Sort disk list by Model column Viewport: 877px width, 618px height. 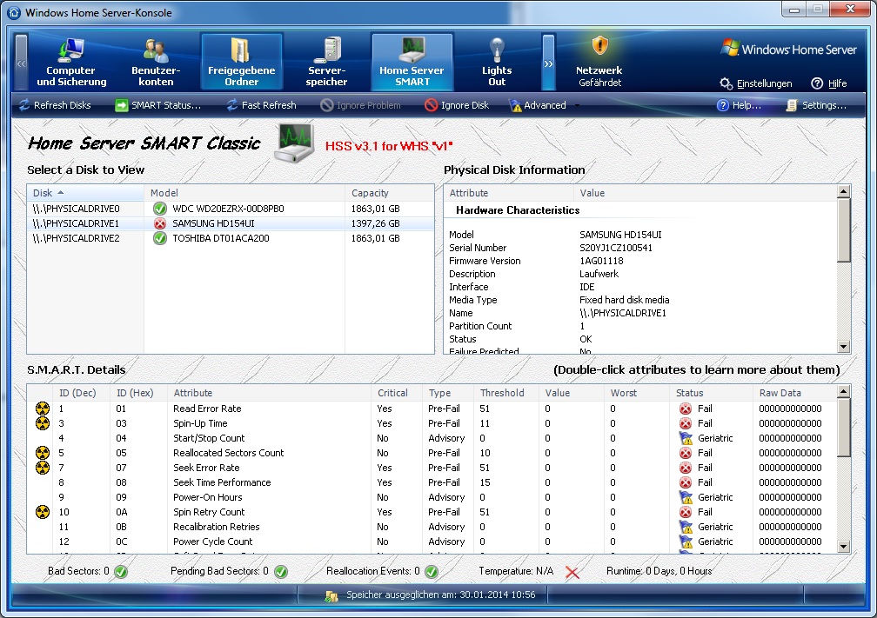tap(244, 193)
